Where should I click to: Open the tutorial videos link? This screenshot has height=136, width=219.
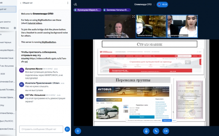click(x=35, y=23)
